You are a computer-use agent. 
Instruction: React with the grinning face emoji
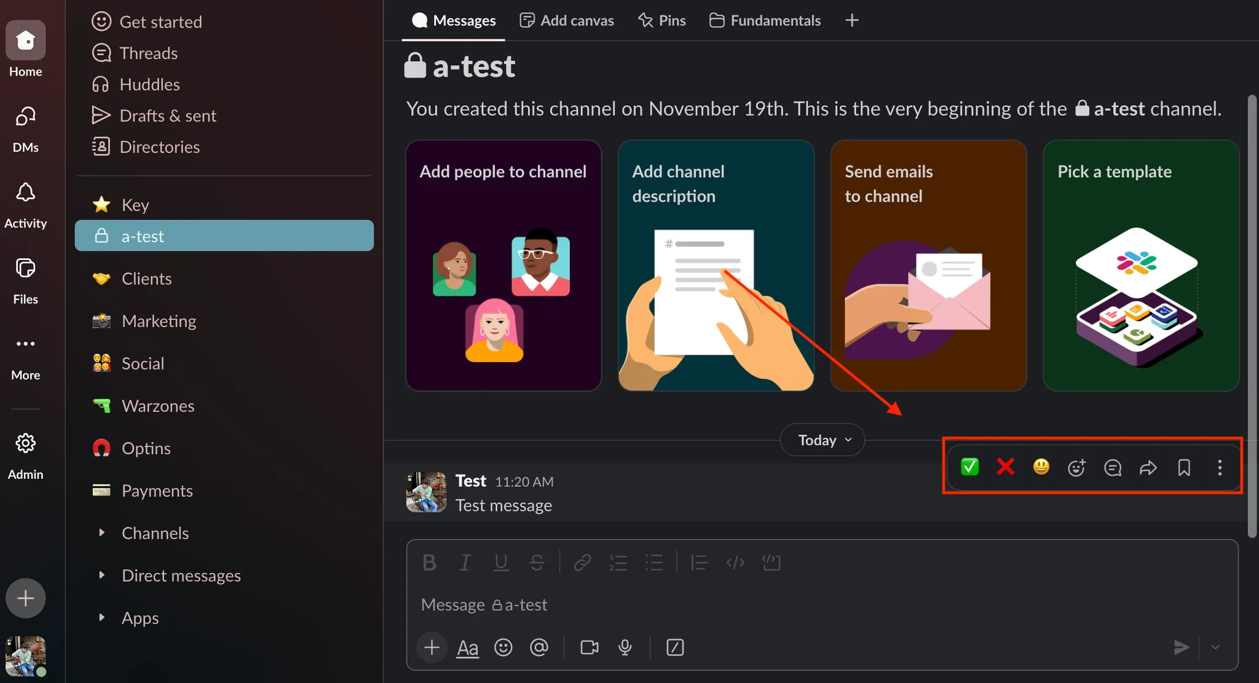tap(1041, 467)
